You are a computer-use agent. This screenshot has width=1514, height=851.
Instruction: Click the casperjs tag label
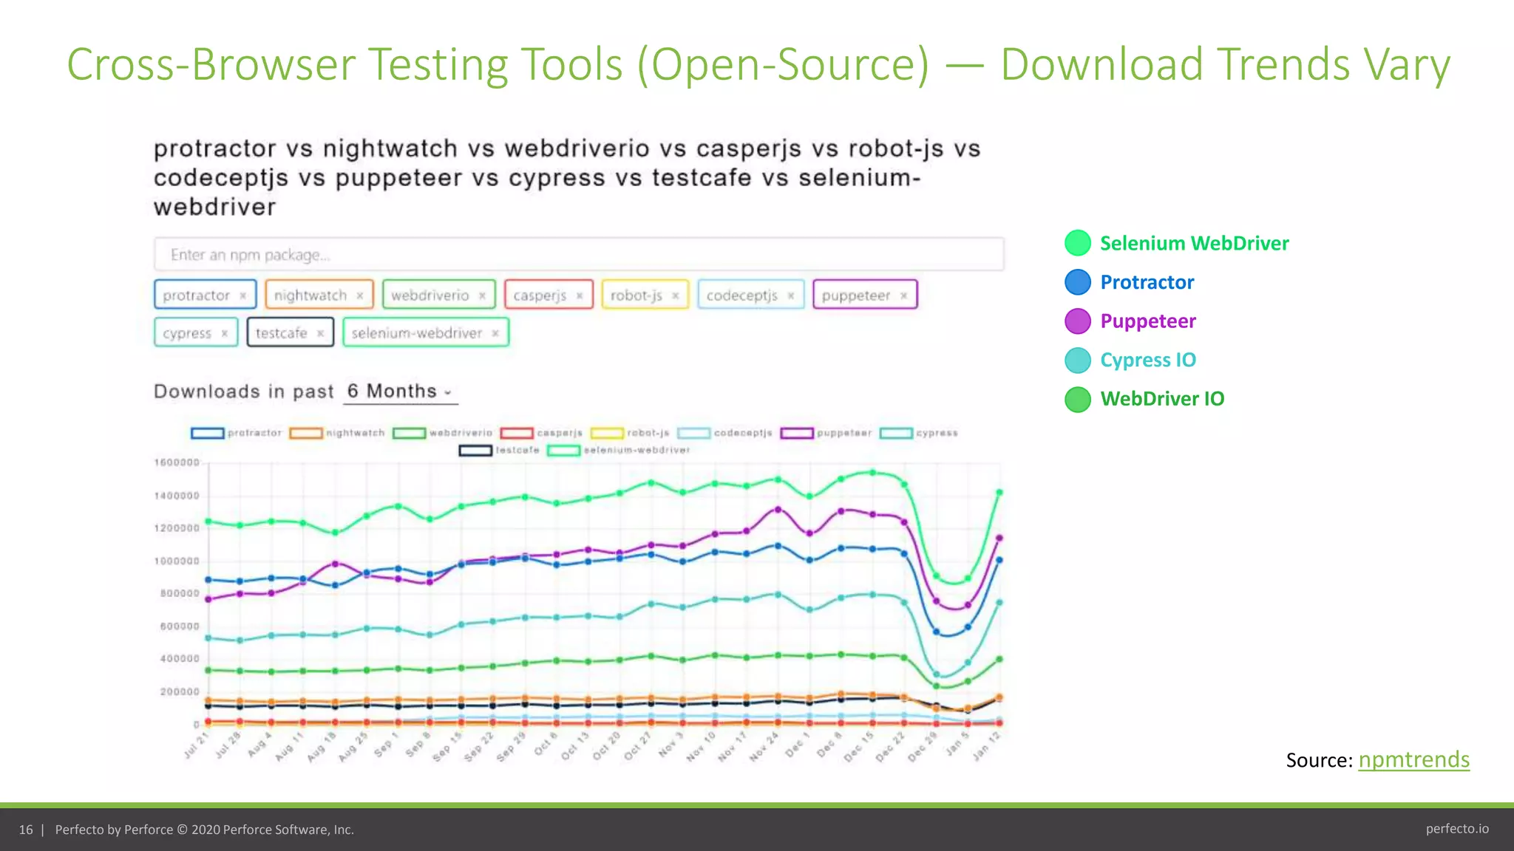tap(540, 295)
